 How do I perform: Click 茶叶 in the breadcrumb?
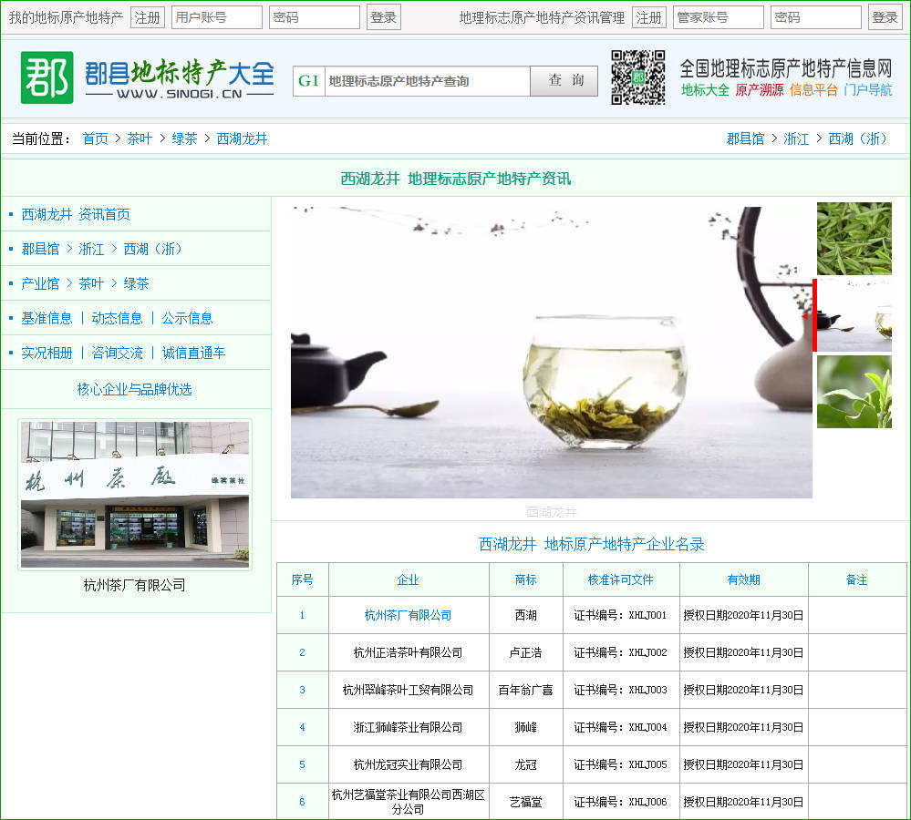click(140, 138)
